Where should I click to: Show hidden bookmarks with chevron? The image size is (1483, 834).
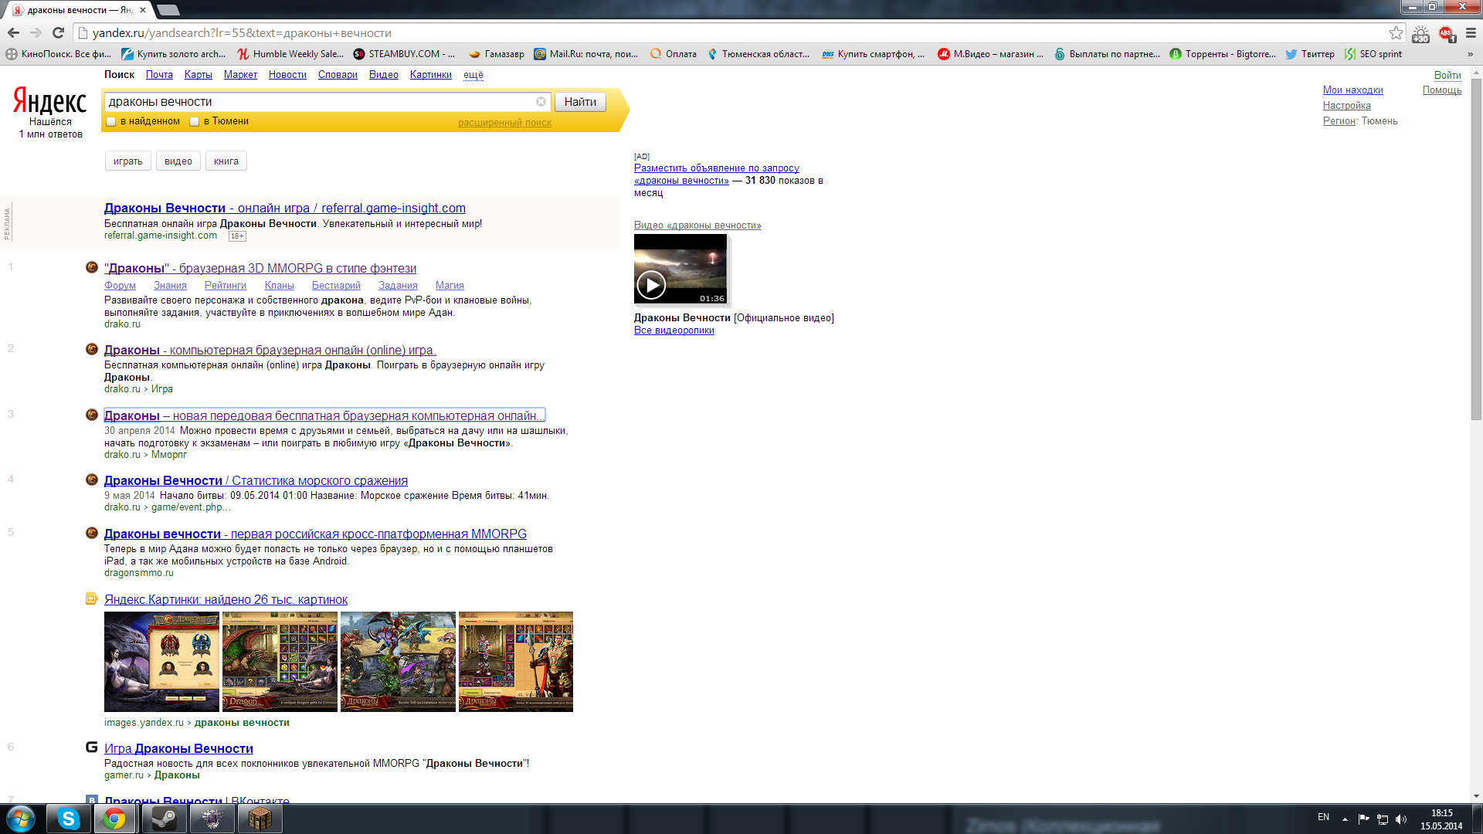1470,54
